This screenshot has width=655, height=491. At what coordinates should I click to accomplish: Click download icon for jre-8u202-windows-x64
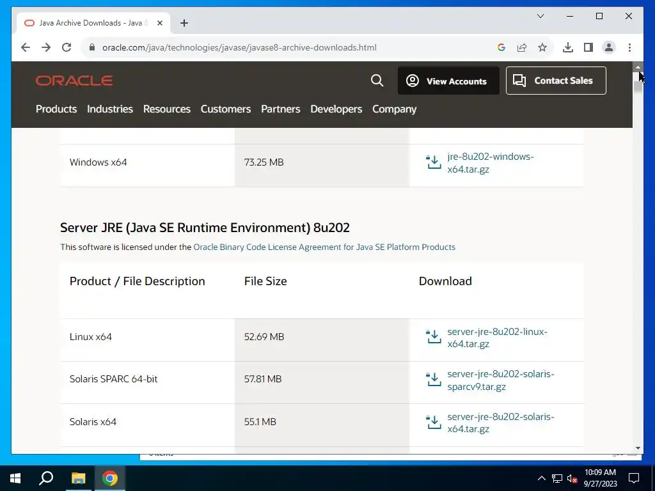[x=434, y=162]
